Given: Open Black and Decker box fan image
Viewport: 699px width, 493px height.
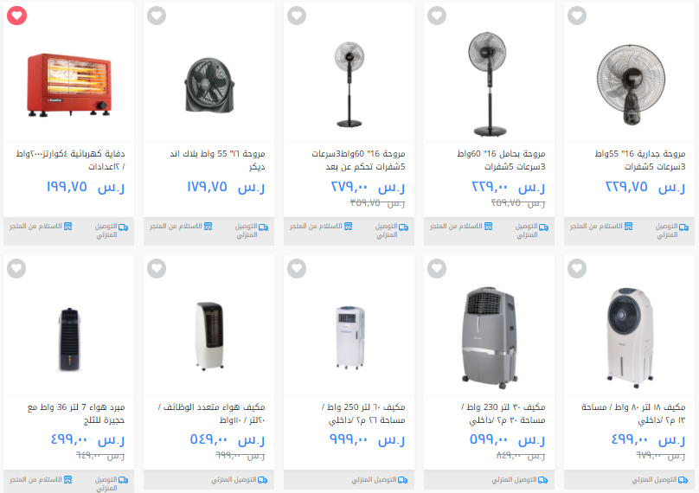Looking at the screenshot, I should coord(209,85).
